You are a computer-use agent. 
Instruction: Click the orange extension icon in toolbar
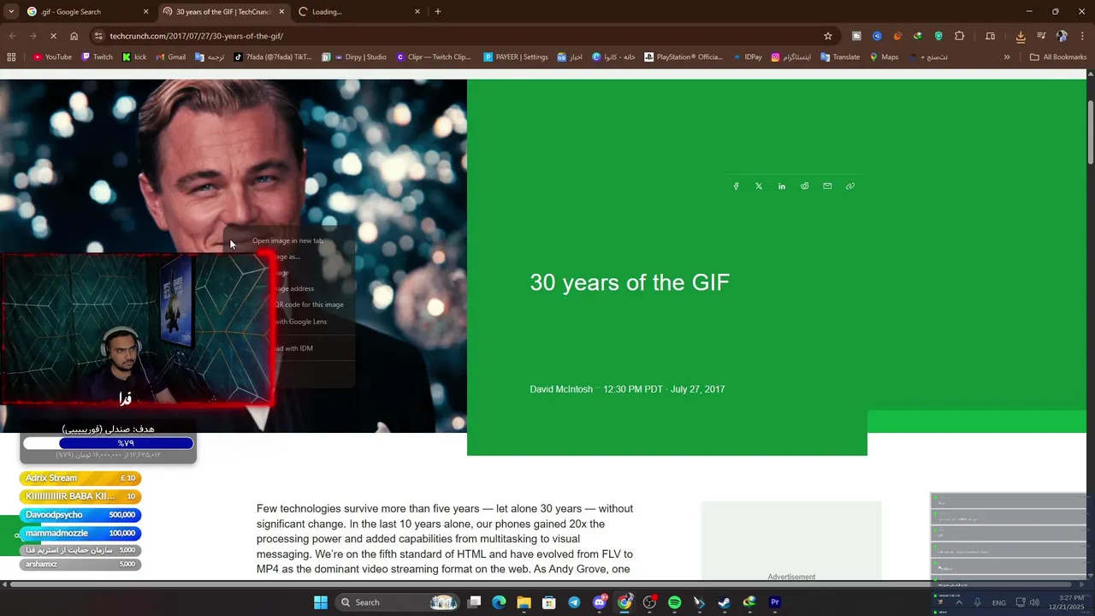click(x=897, y=36)
